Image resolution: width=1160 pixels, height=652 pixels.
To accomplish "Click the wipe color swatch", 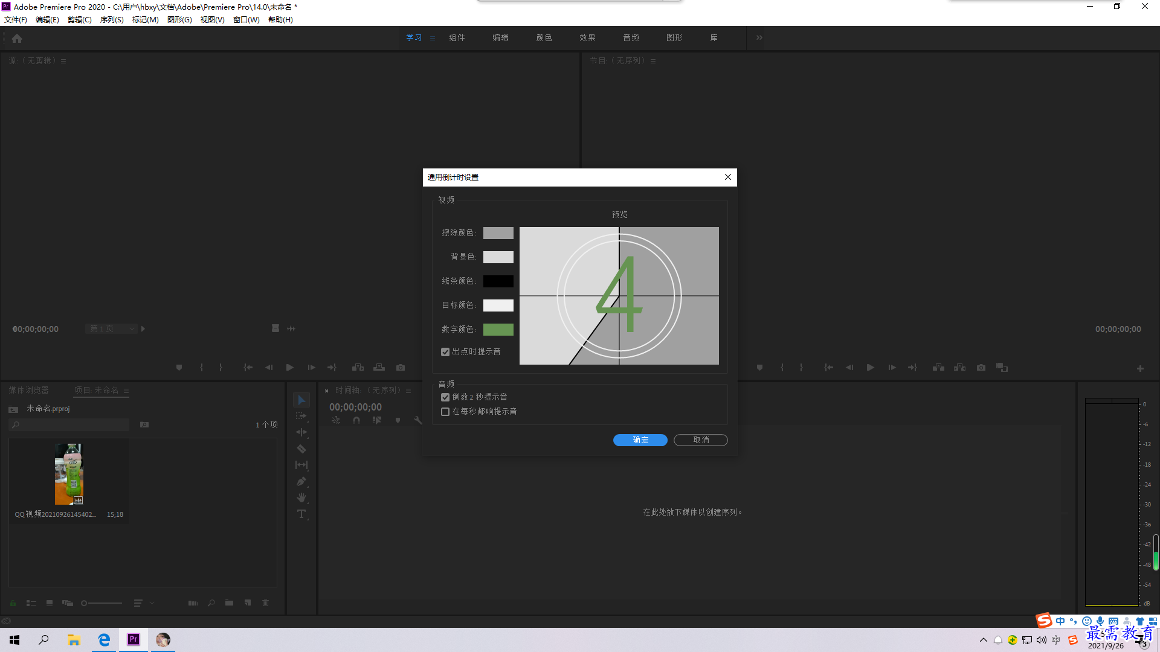I will click(498, 233).
